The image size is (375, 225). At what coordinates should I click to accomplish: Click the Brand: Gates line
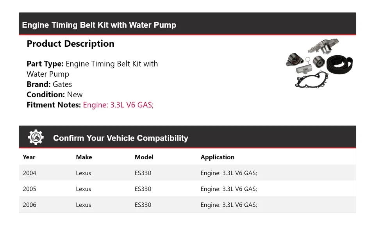pyautogui.click(x=49, y=84)
